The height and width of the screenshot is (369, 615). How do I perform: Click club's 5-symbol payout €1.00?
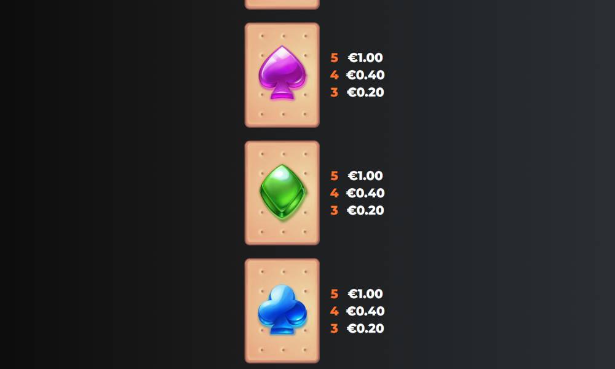point(365,294)
